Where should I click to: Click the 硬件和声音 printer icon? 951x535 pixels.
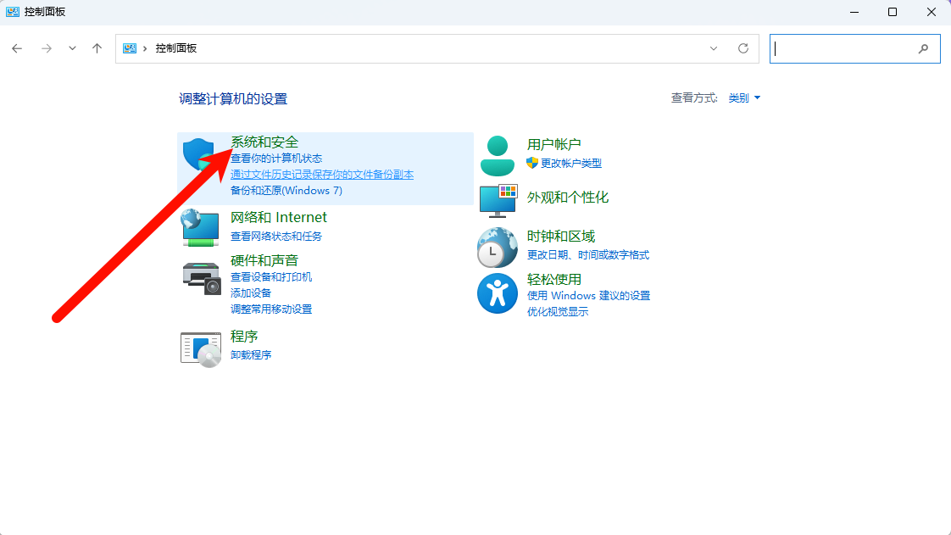point(202,278)
